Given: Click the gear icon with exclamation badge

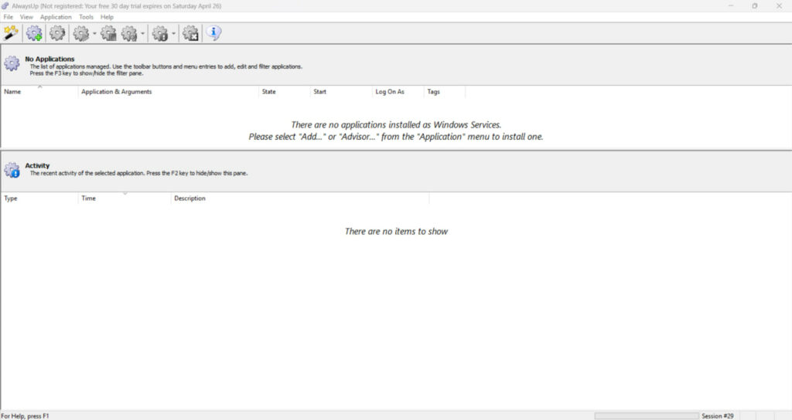Looking at the screenshot, I should 160,33.
